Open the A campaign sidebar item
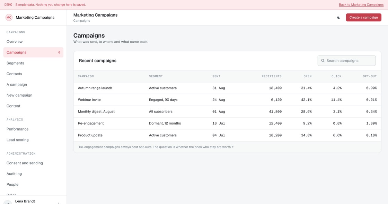This screenshot has height=204, width=388. point(33,85)
